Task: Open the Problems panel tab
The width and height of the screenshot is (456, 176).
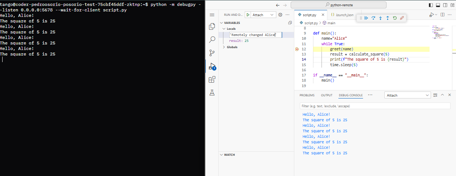Action: coord(307,95)
